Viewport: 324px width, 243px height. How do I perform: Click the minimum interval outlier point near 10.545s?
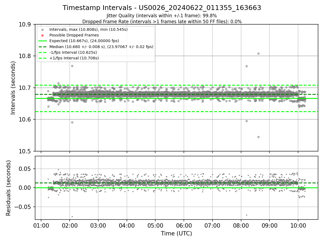tap(258, 137)
